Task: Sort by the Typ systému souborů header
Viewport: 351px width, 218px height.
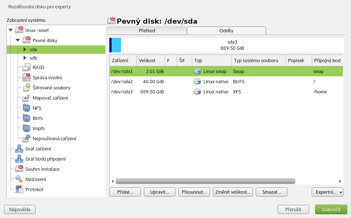Action: click(259, 60)
